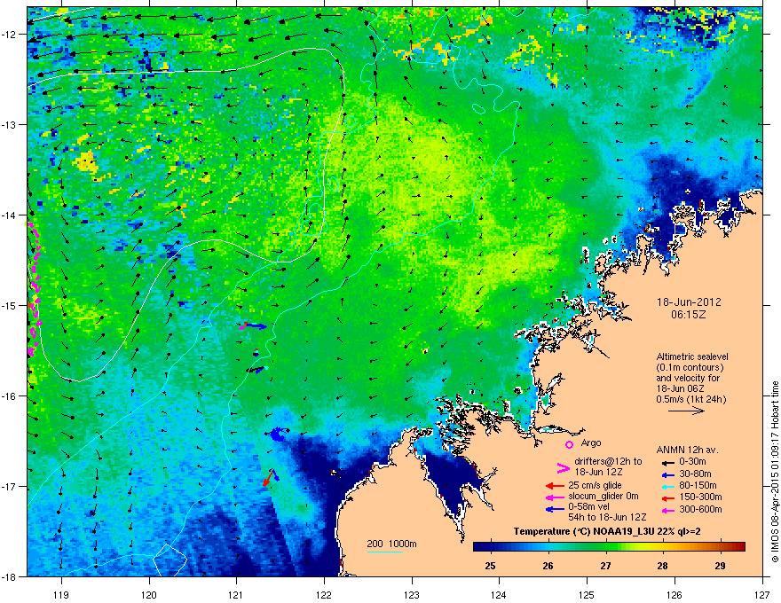Click the drifters@12h to label
Image resolution: width=781 pixels, height=603 pixels.
[x=608, y=462]
